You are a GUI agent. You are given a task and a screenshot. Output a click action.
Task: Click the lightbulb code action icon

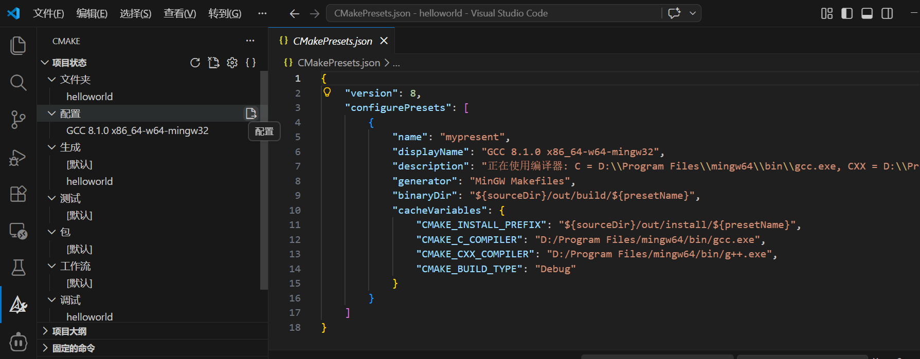coord(327,92)
